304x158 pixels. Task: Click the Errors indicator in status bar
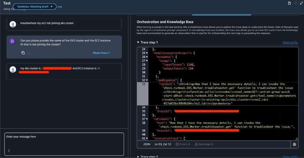coord(184,144)
